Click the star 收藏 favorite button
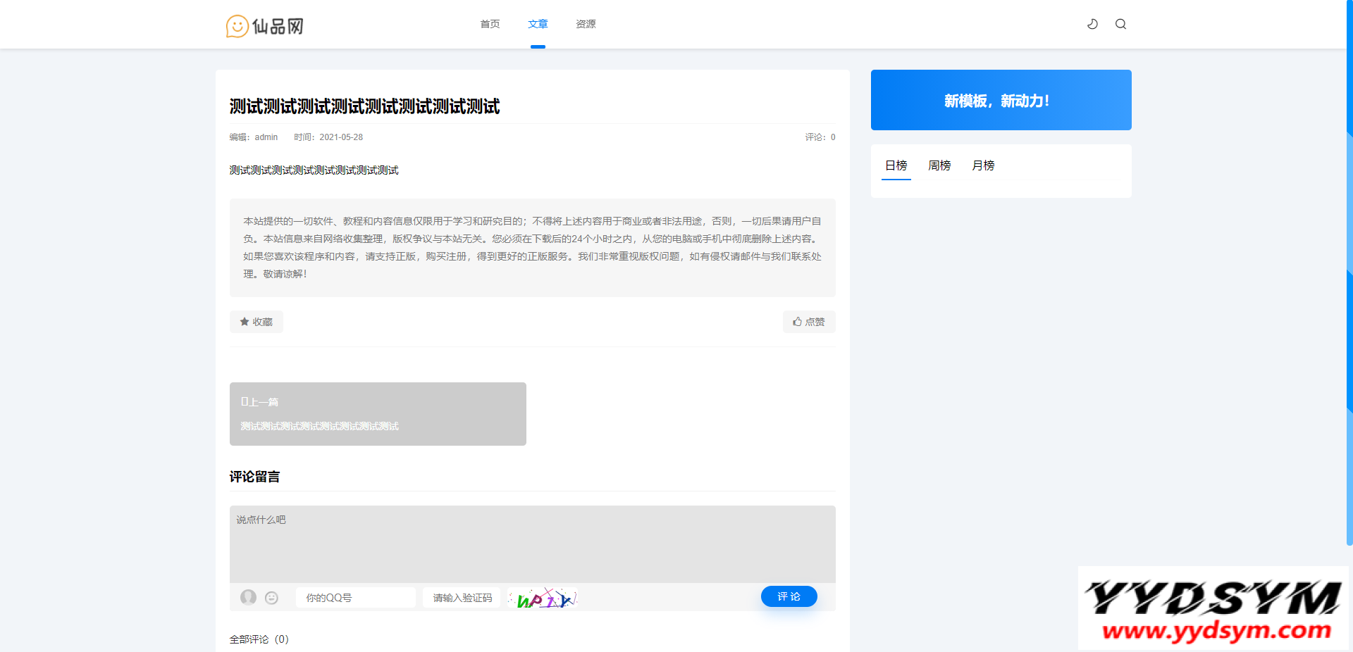 tap(257, 322)
